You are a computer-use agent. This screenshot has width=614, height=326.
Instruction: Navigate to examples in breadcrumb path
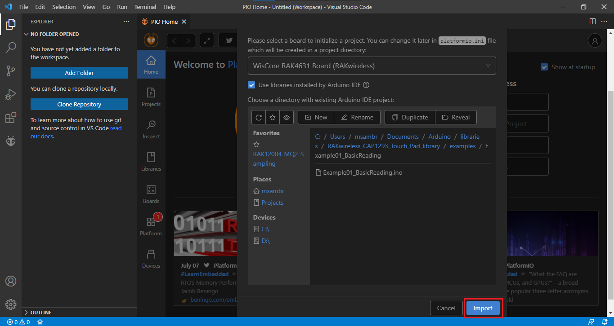click(x=462, y=146)
